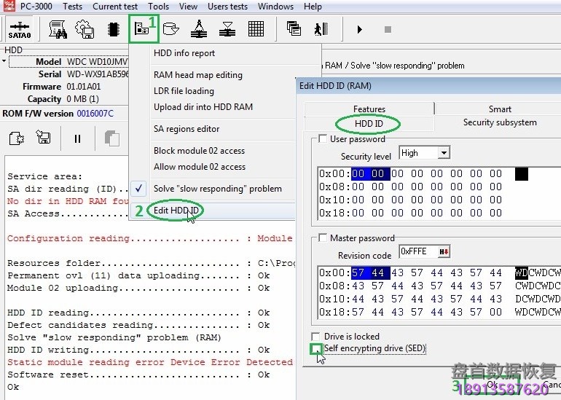Viewport: 561px width, 400px height.
Task: Click the binoculars drive search toolbar icon
Action: click(x=58, y=29)
